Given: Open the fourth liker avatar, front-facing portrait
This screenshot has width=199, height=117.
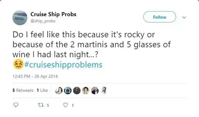Looking at the screenshot, I should click(86, 91).
